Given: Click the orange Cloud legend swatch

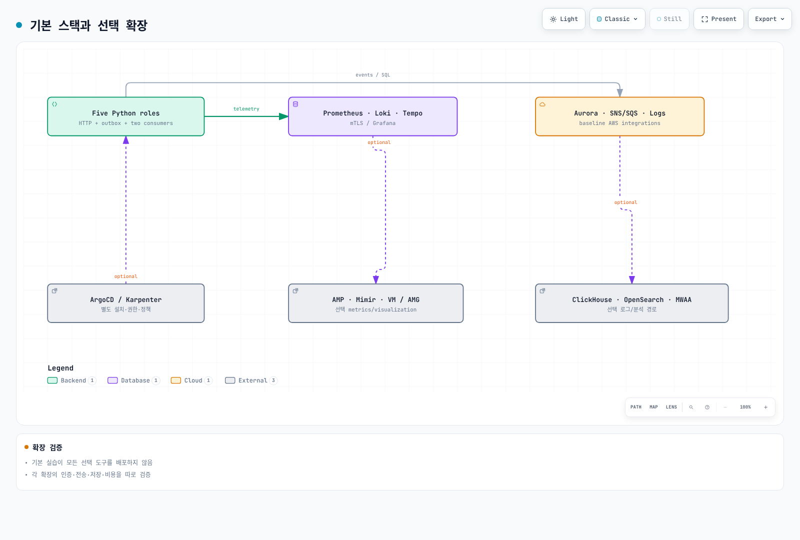Looking at the screenshot, I should point(176,380).
